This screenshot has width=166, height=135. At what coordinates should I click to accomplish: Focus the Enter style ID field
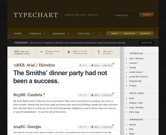point(126,15)
